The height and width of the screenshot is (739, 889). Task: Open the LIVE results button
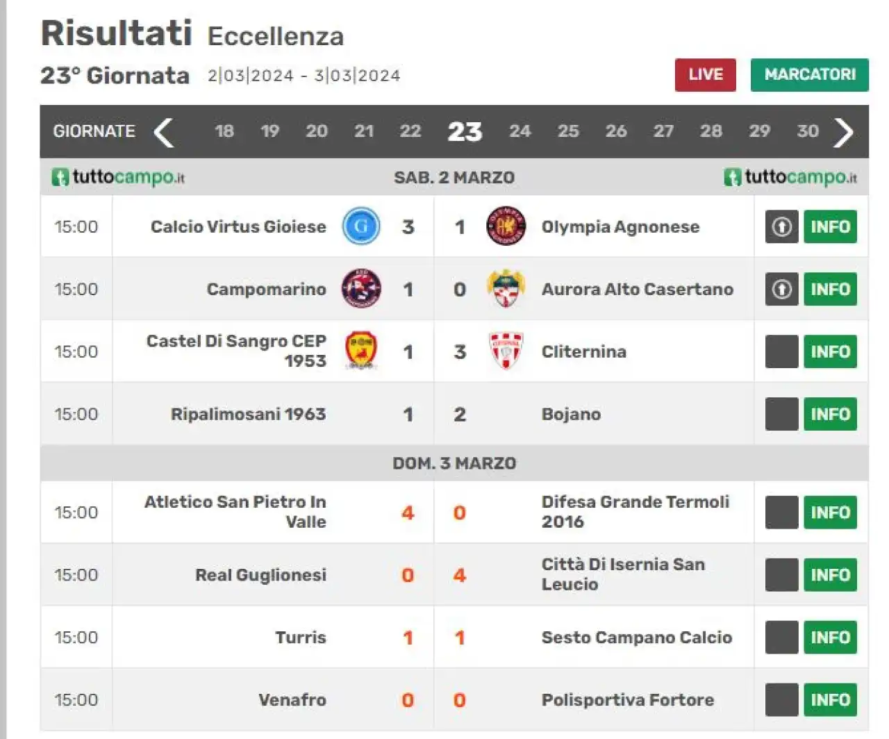(705, 75)
